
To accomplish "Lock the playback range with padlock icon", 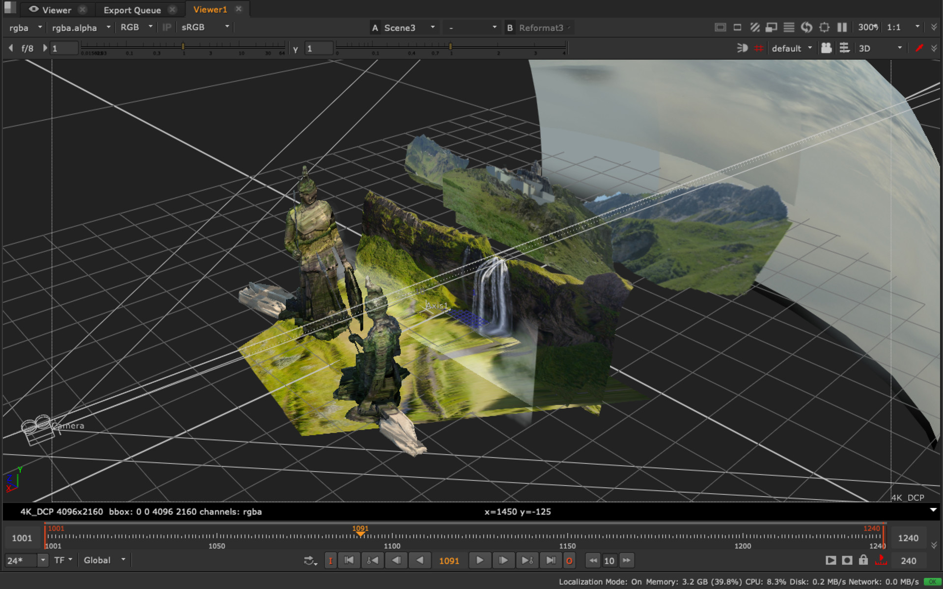I will [863, 560].
